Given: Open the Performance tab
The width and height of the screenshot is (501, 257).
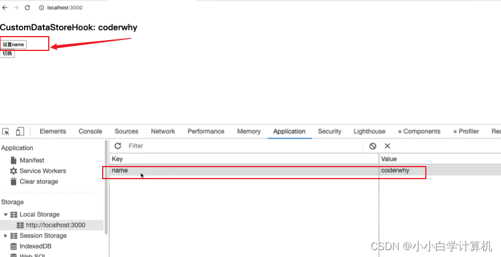Looking at the screenshot, I should point(206,132).
